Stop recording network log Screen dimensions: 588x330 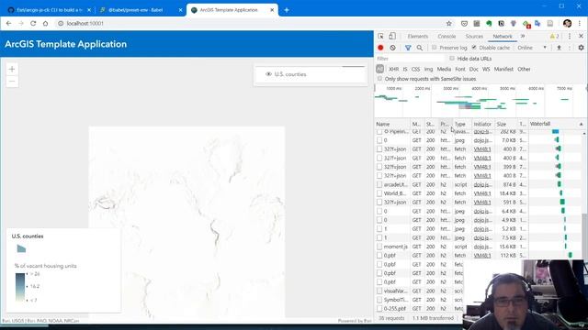[380, 48]
